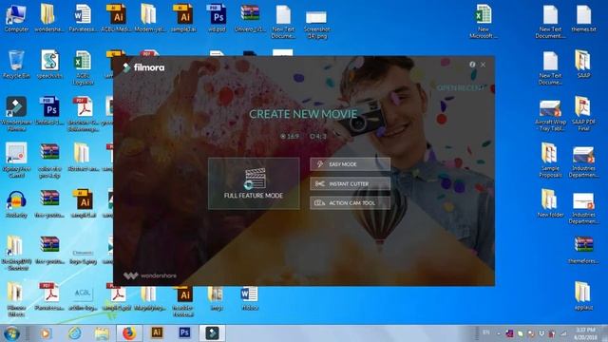This screenshot has width=608, height=342.
Task: Open the taskbar clock and date
Action: (585, 333)
